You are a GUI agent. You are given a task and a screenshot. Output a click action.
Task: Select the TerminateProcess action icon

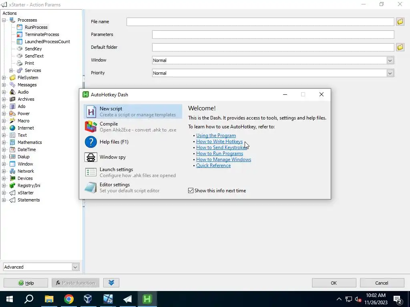tap(20, 34)
